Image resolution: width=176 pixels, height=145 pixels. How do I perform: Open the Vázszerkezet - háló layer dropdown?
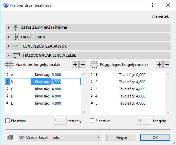click(59, 138)
